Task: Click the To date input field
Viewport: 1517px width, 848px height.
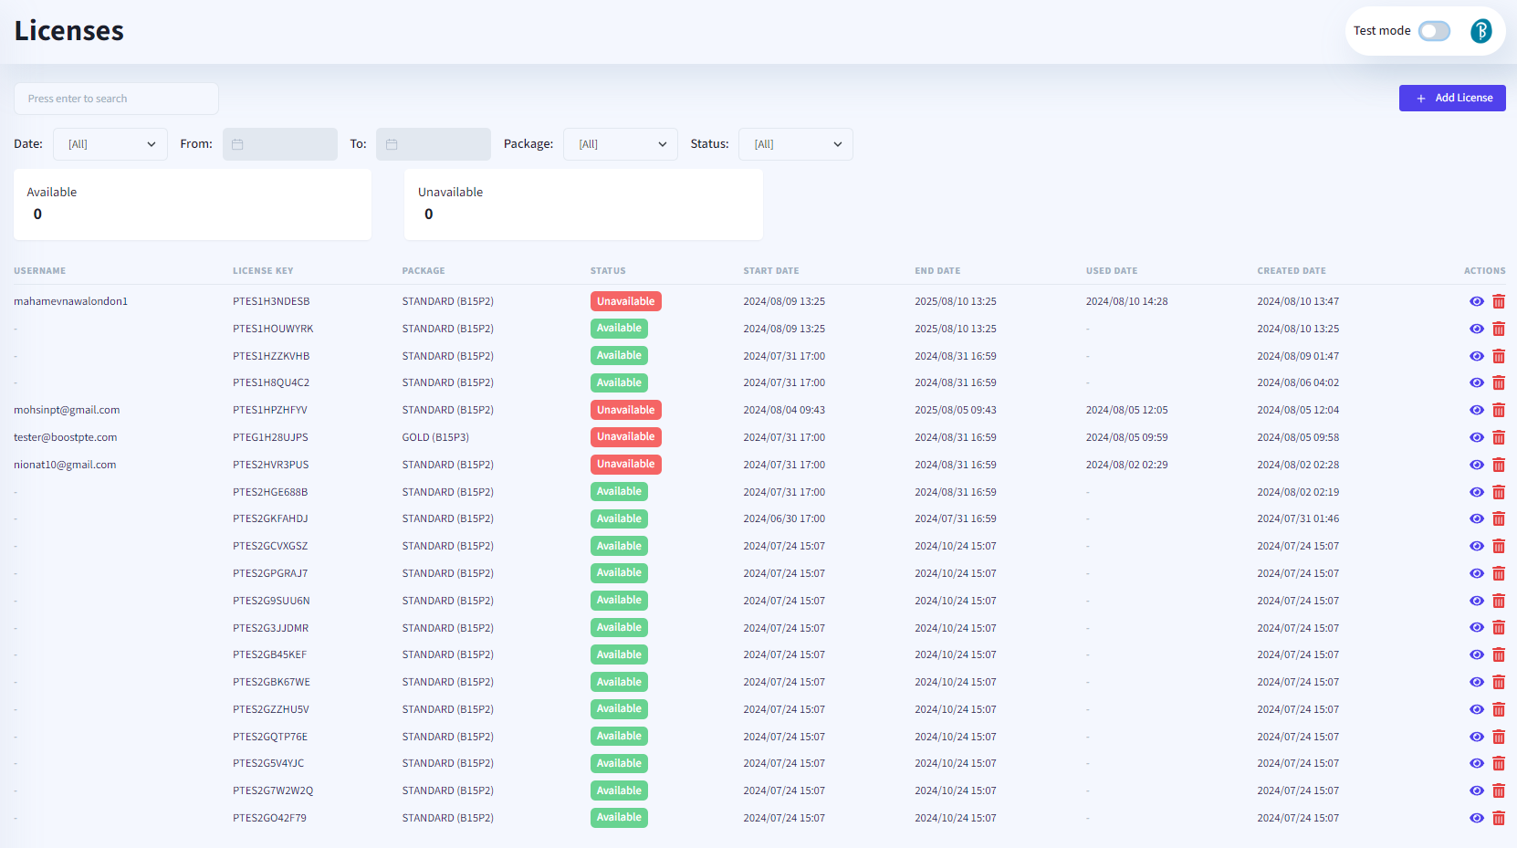Action: pyautogui.click(x=434, y=144)
